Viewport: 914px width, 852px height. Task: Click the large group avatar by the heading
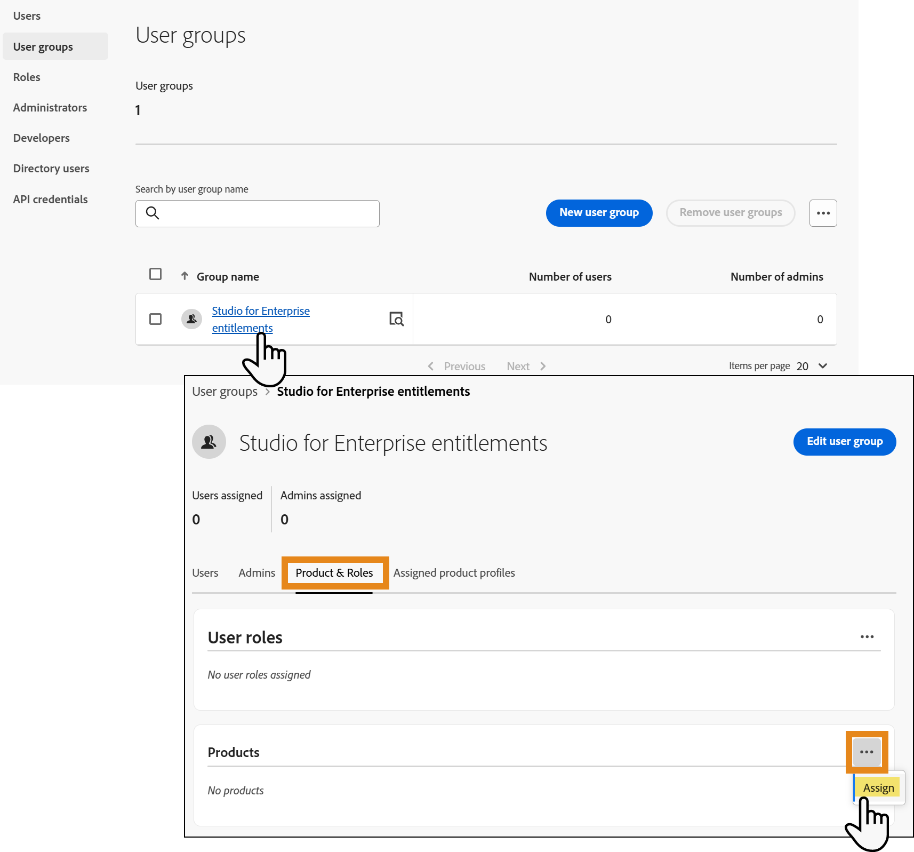click(209, 442)
